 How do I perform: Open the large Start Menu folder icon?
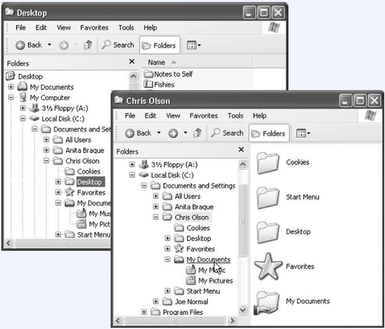268,197
